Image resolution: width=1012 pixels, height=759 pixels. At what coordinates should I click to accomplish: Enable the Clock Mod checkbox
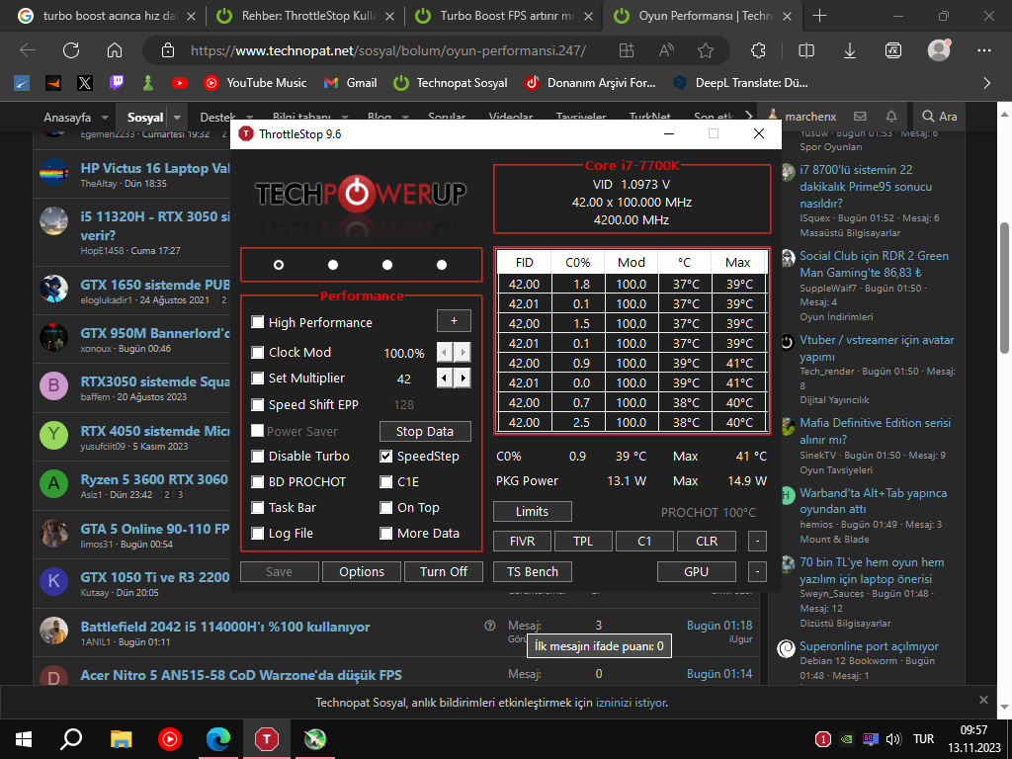(258, 353)
